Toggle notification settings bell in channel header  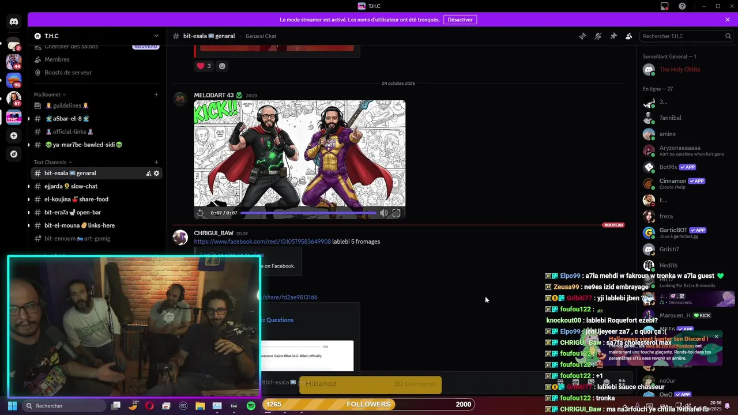(598, 36)
